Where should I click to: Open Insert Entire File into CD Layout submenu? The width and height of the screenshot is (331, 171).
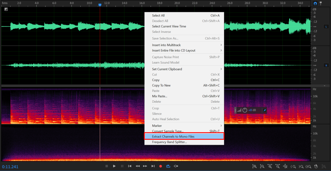pos(184,50)
